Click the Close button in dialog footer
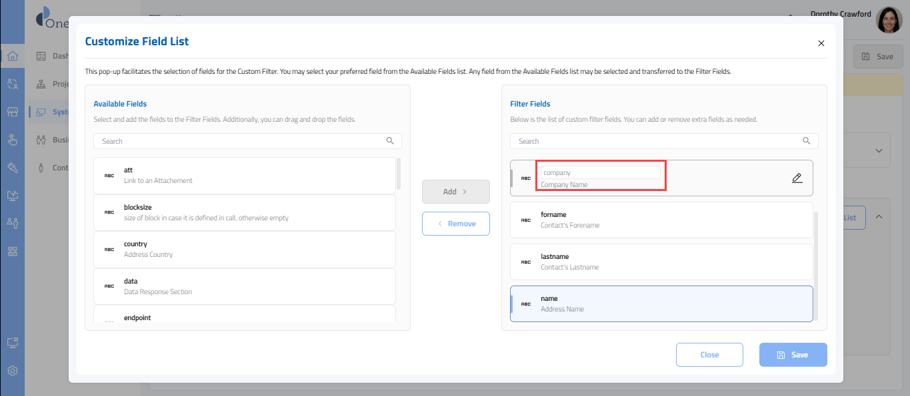 point(709,355)
